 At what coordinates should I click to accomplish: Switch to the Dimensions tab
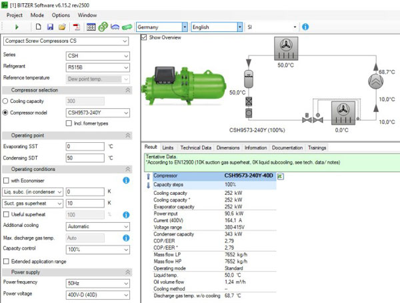click(x=228, y=147)
